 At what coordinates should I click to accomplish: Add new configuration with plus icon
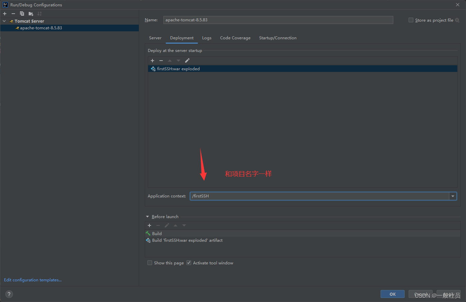pyautogui.click(x=5, y=14)
